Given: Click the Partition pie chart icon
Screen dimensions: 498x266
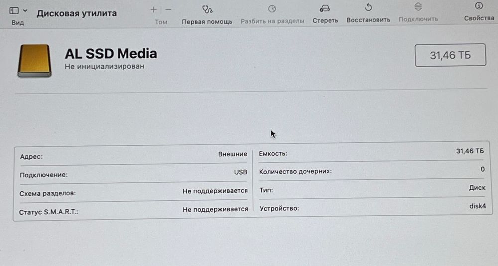Looking at the screenshot, I should 272,9.
